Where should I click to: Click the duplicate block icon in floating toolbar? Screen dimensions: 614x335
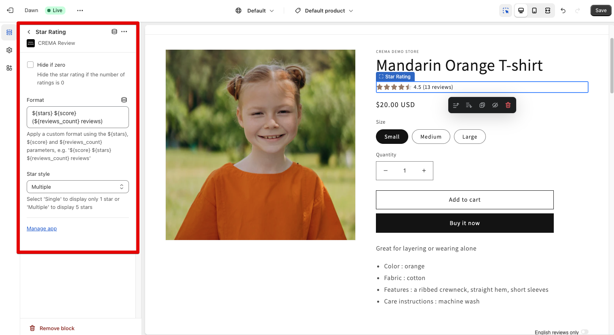coord(482,105)
